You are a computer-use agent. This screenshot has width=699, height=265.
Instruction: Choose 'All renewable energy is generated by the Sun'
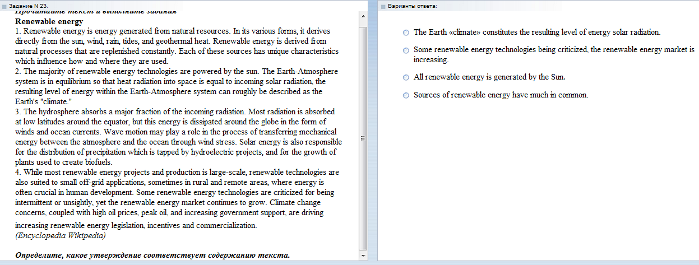point(406,77)
